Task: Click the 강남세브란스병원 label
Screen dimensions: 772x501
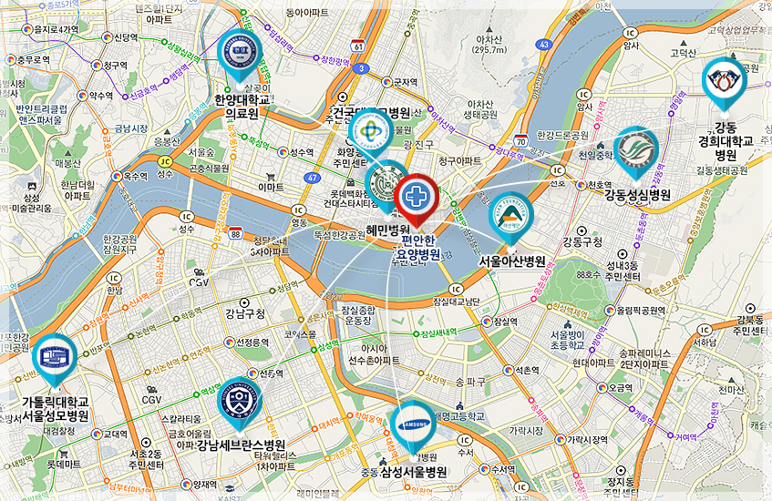Action: (x=242, y=445)
